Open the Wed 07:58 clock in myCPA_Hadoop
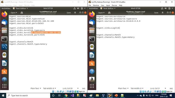175x98 pixels. point(136,8)
